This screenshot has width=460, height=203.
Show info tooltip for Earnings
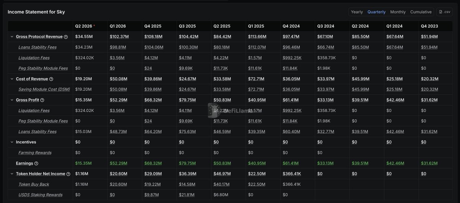36,163
